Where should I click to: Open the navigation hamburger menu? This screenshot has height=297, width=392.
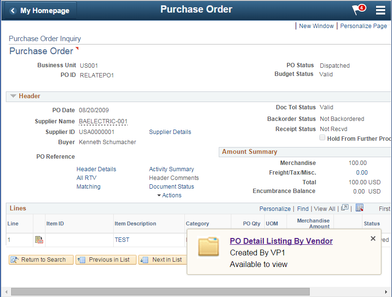coord(381,10)
